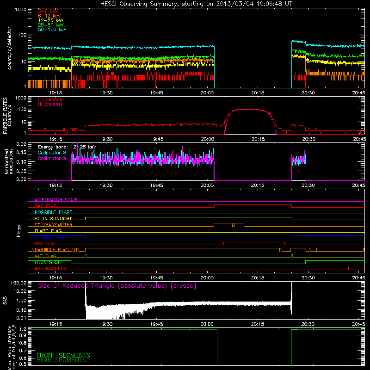Click '20:00' time label under count rates plot
370x370 pixels.
coord(207,93)
